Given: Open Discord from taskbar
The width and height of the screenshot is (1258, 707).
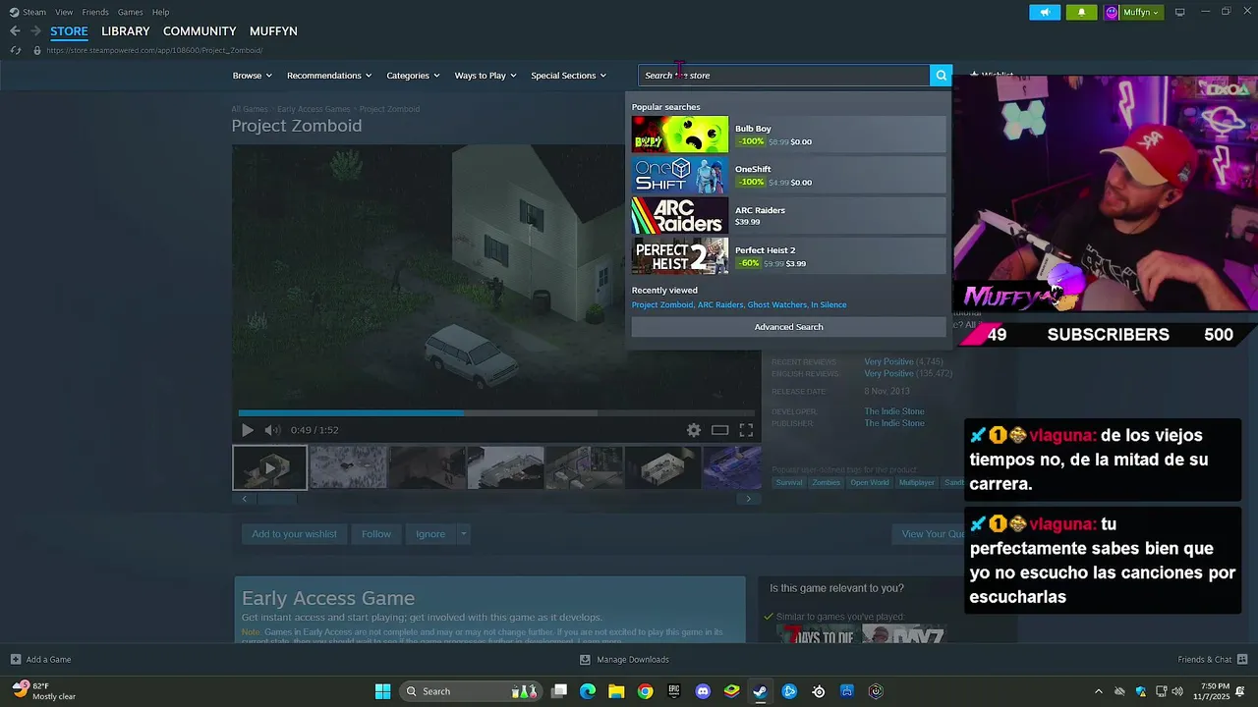Looking at the screenshot, I should coord(703,691).
